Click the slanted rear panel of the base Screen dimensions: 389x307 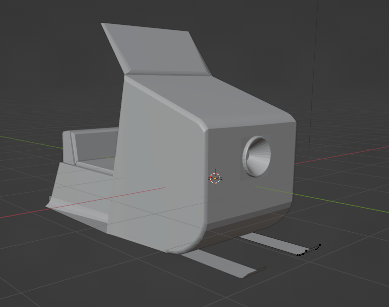tap(79, 193)
